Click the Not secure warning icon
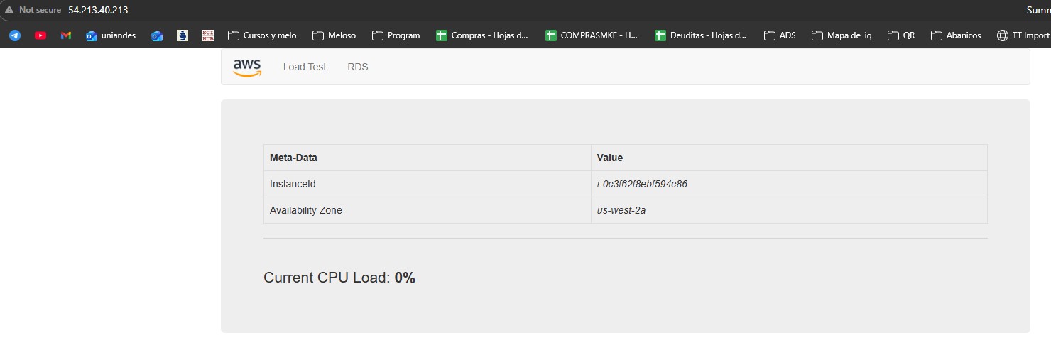This screenshot has height=355, width=1051. point(9,10)
